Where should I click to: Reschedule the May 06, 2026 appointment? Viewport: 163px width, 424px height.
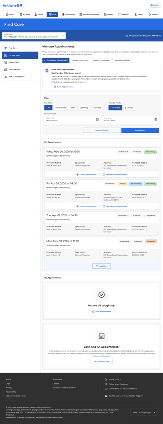click(x=115, y=174)
